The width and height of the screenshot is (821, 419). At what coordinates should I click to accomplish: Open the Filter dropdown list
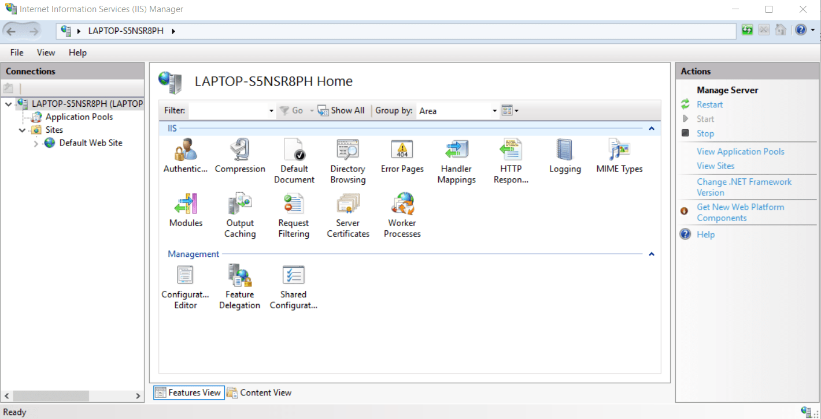coord(272,111)
